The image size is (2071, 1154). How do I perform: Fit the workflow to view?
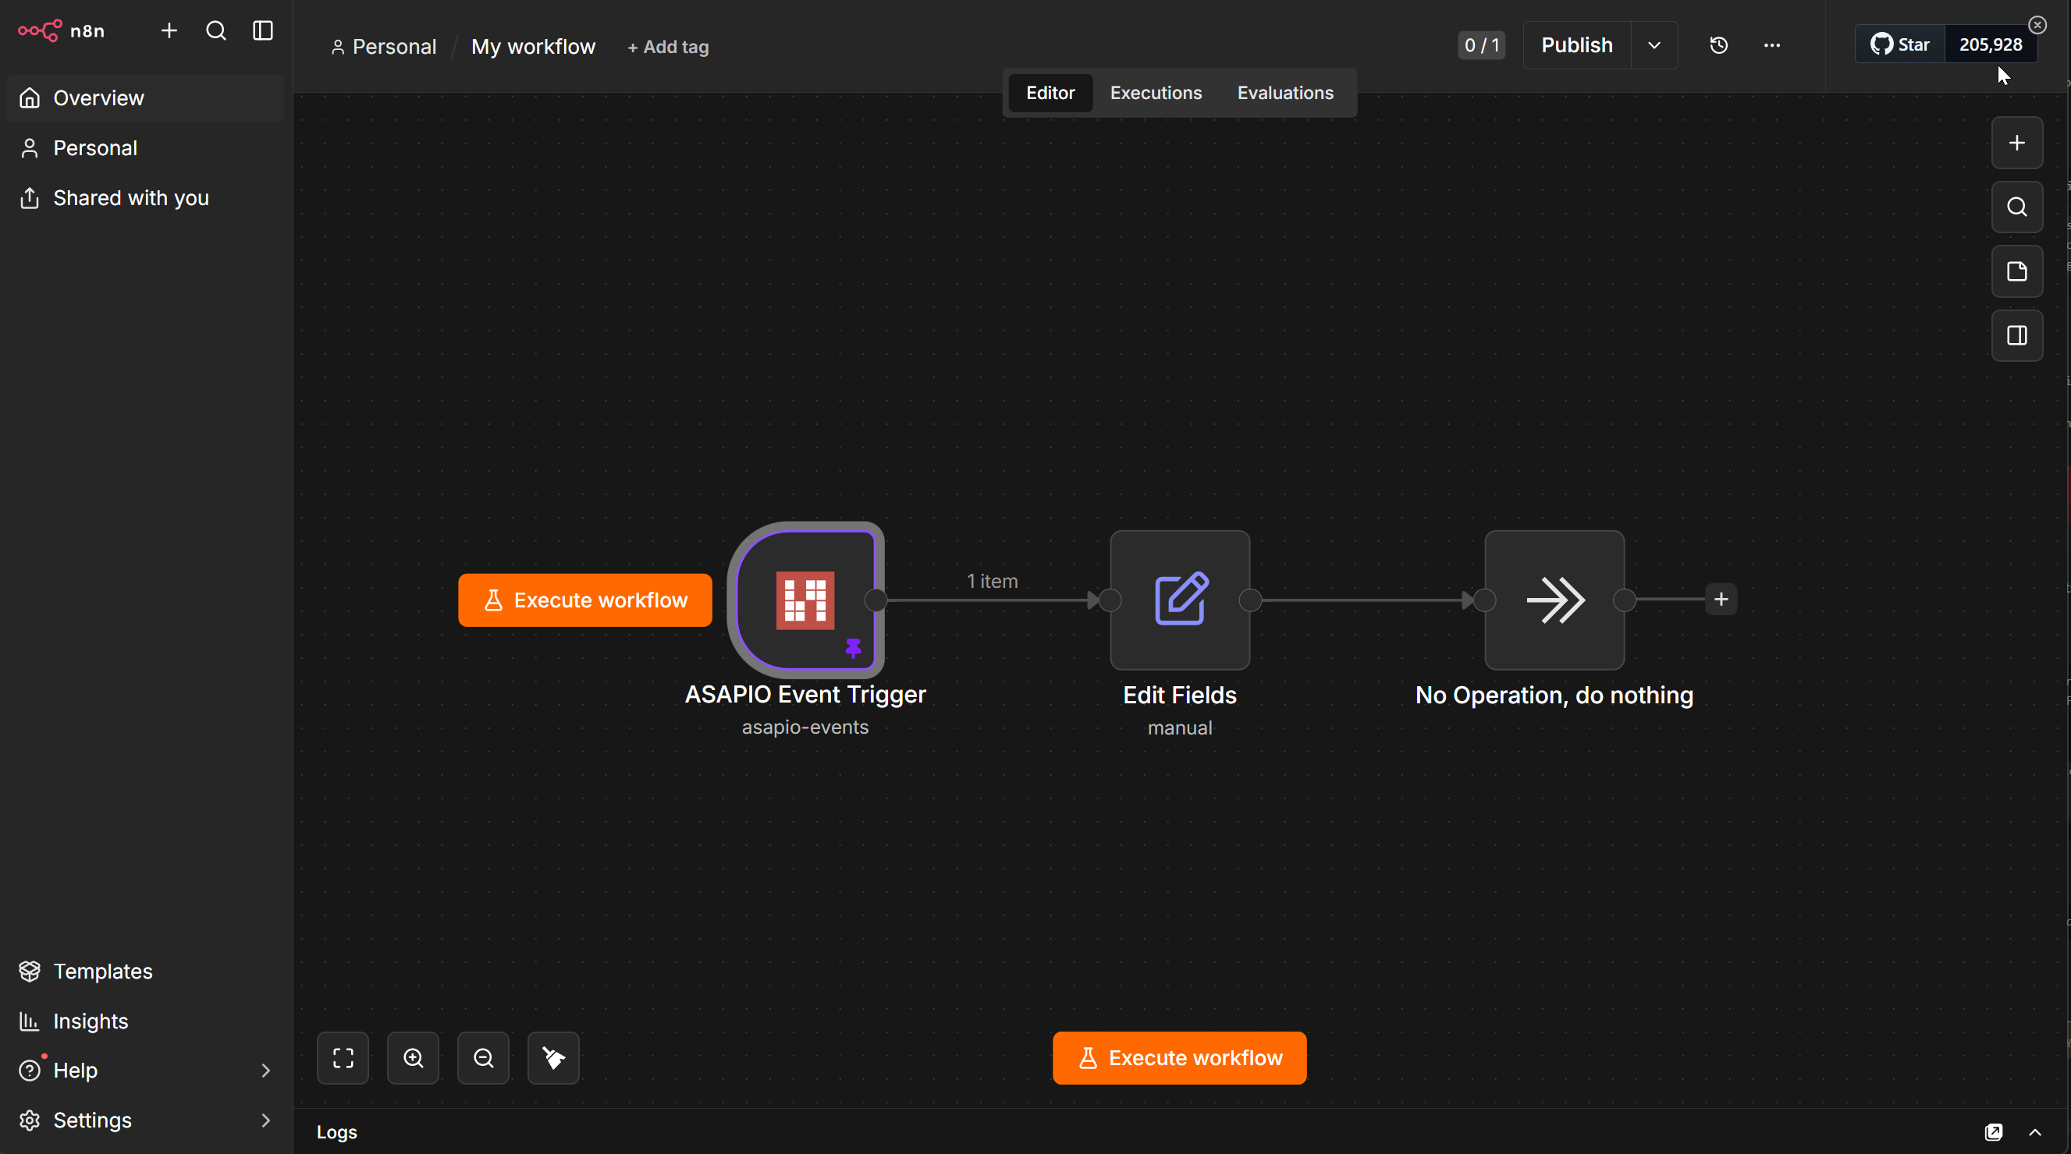click(x=343, y=1057)
